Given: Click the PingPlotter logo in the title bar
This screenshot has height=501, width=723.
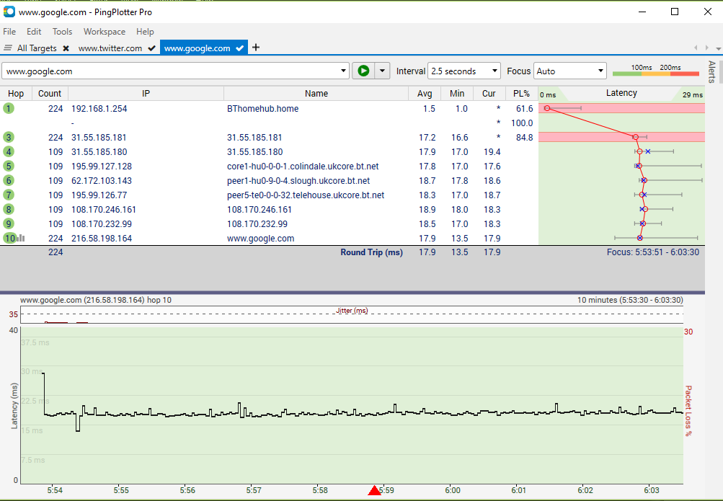Looking at the screenshot, I should click(9, 12).
